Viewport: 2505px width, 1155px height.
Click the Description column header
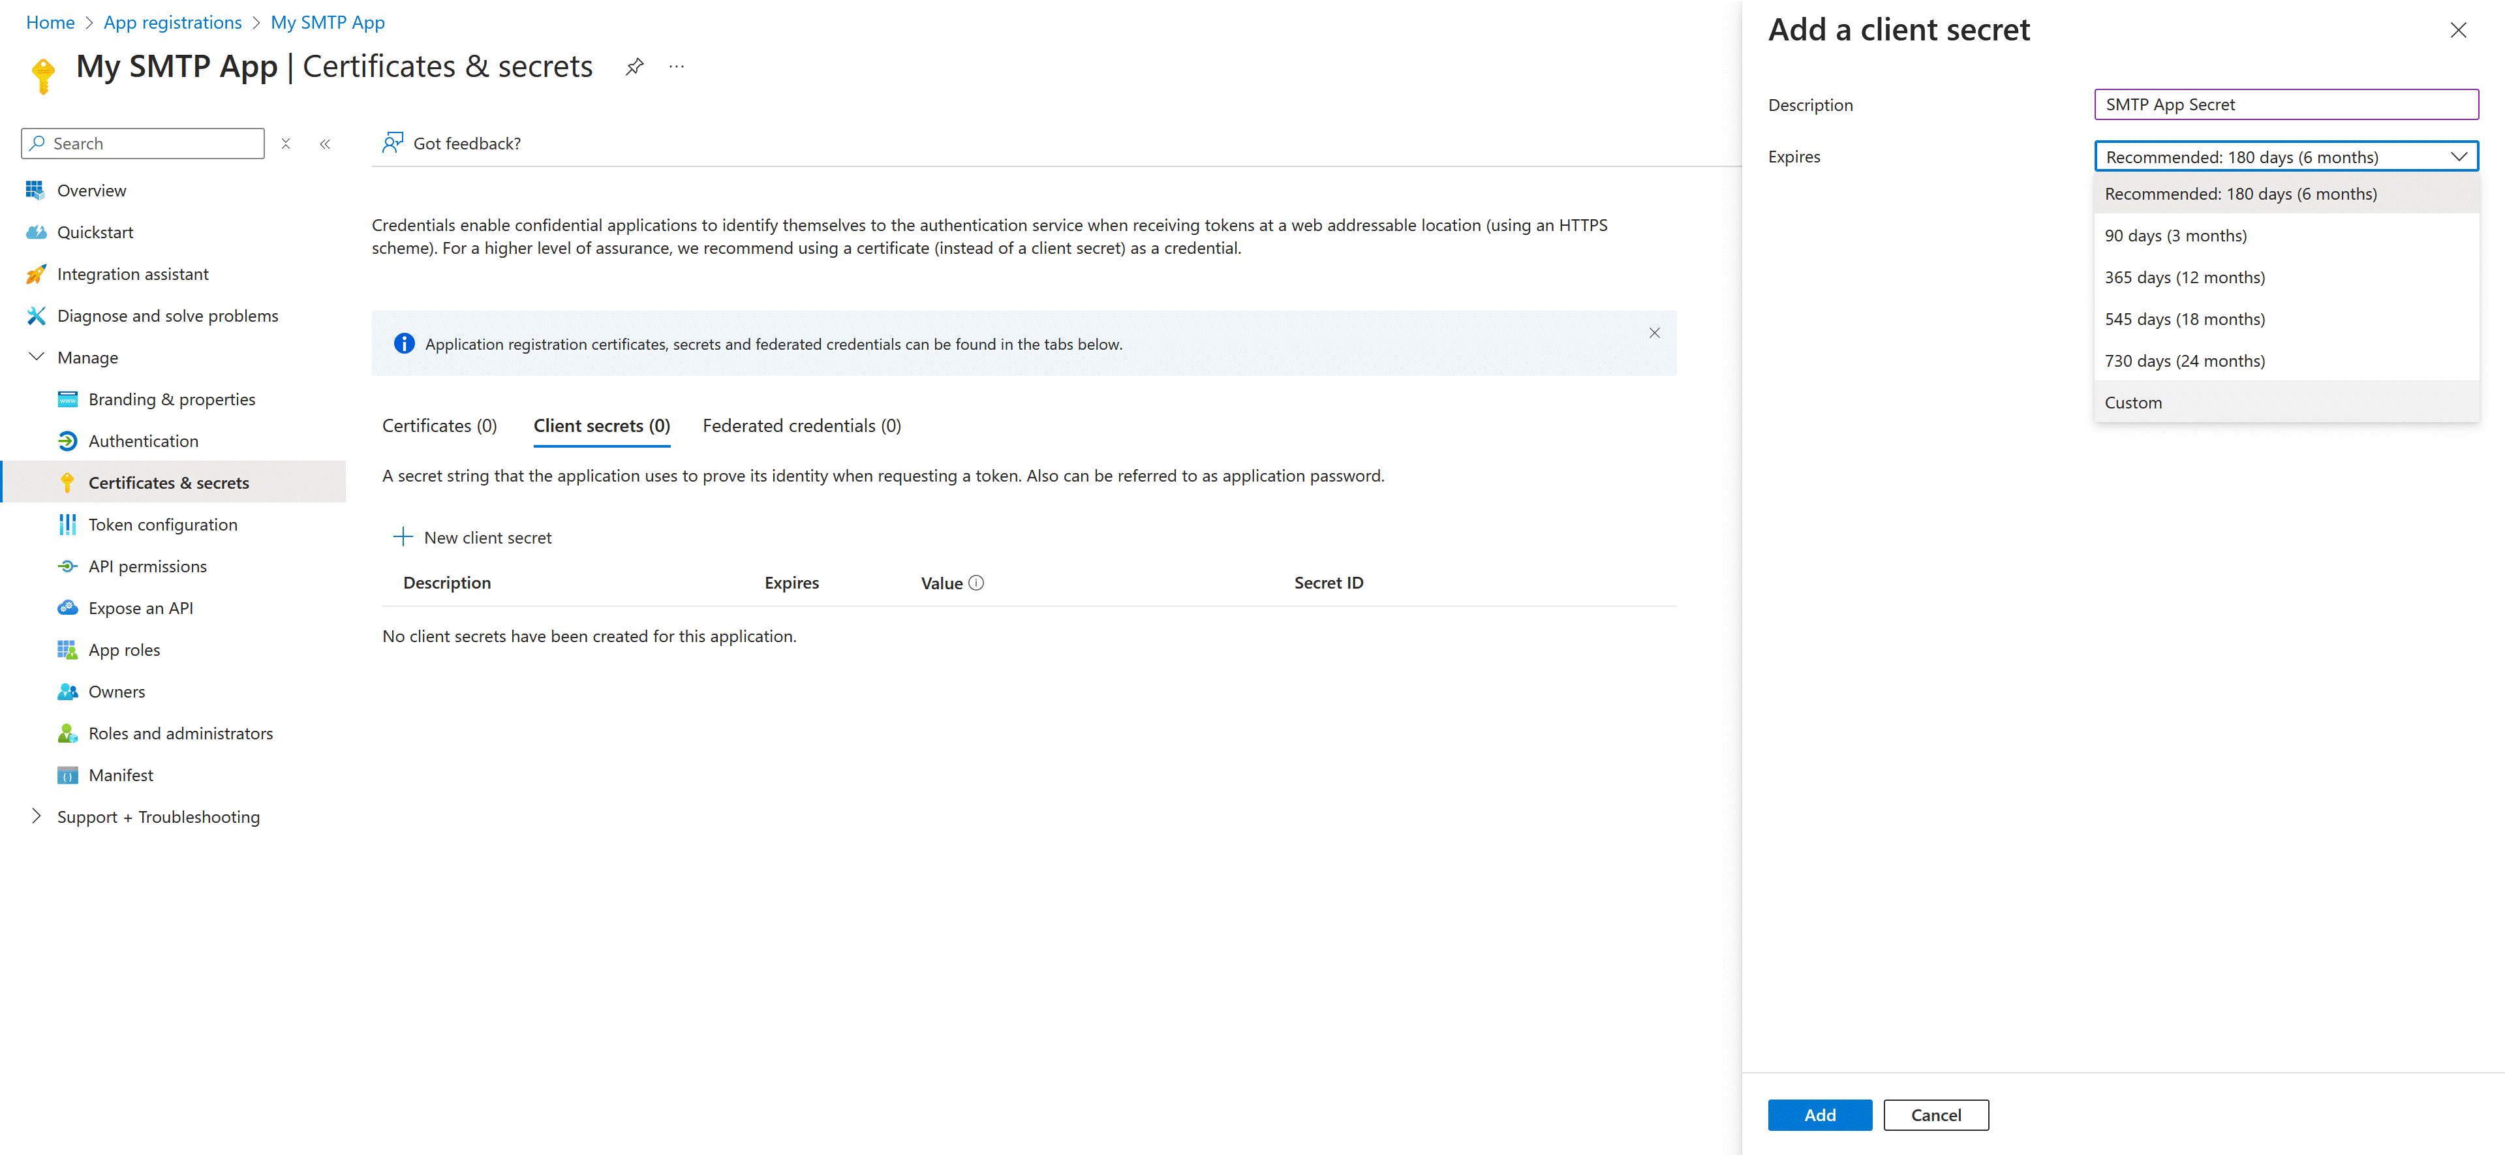(446, 583)
